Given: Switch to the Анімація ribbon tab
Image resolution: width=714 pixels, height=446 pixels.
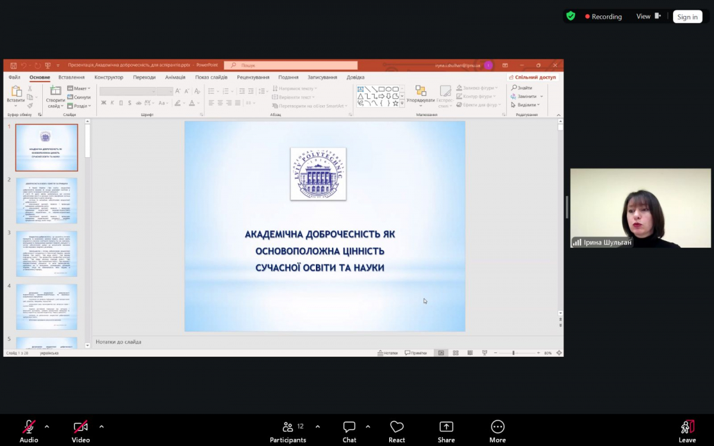Looking at the screenshot, I should (175, 77).
